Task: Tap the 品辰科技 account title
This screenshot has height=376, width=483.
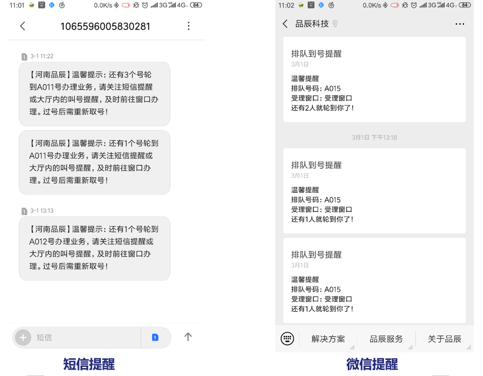Action: (x=312, y=24)
